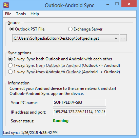Image resolution: width=139 pixels, height=138 pixels.
Task: Click the 'Server status:' label
Action: (22, 121)
